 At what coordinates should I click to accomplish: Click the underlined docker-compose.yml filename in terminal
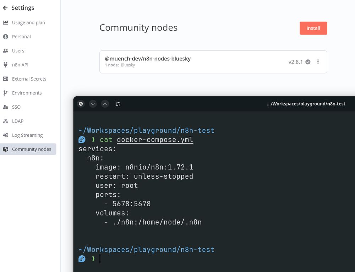155,140
